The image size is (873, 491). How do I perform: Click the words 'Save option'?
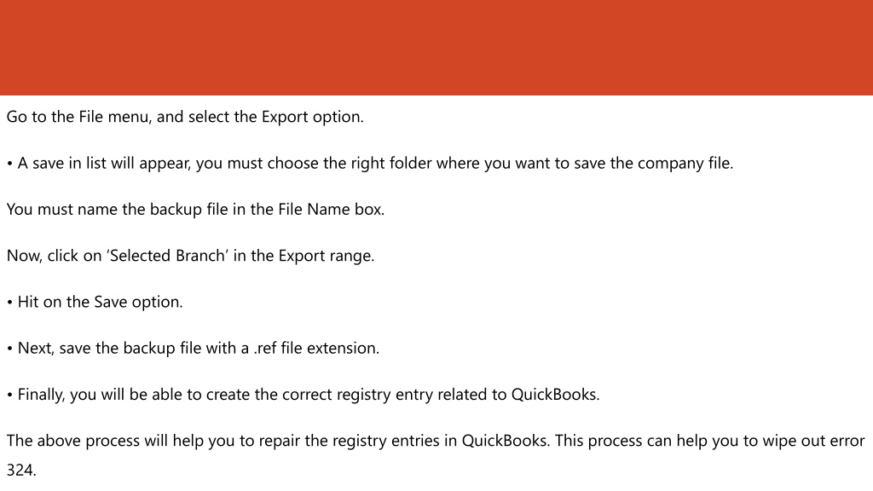tap(137, 302)
